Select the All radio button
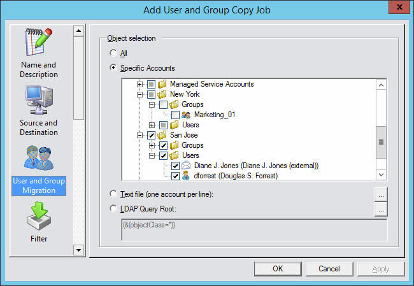The image size is (414, 286). click(x=113, y=53)
